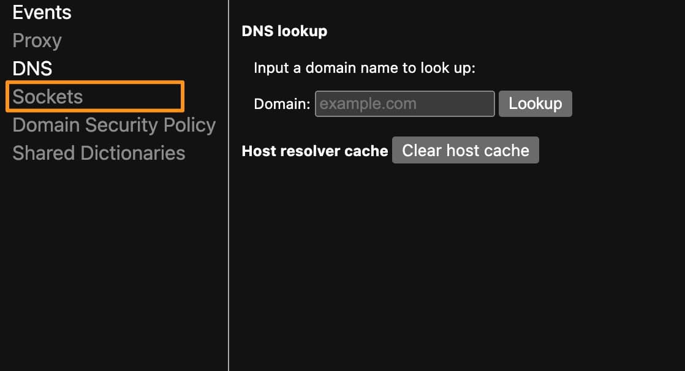Click the 'Domain:' label
The image size is (685, 371).
pyautogui.click(x=282, y=104)
